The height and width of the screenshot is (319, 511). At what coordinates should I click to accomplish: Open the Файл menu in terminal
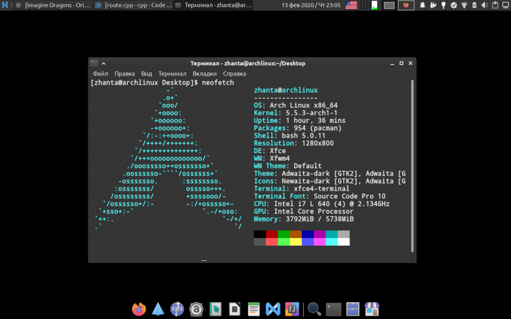point(100,74)
